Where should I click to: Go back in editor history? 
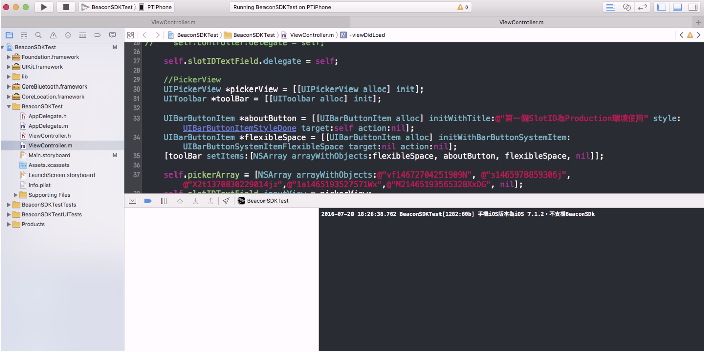pyautogui.click(x=144, y=35)
